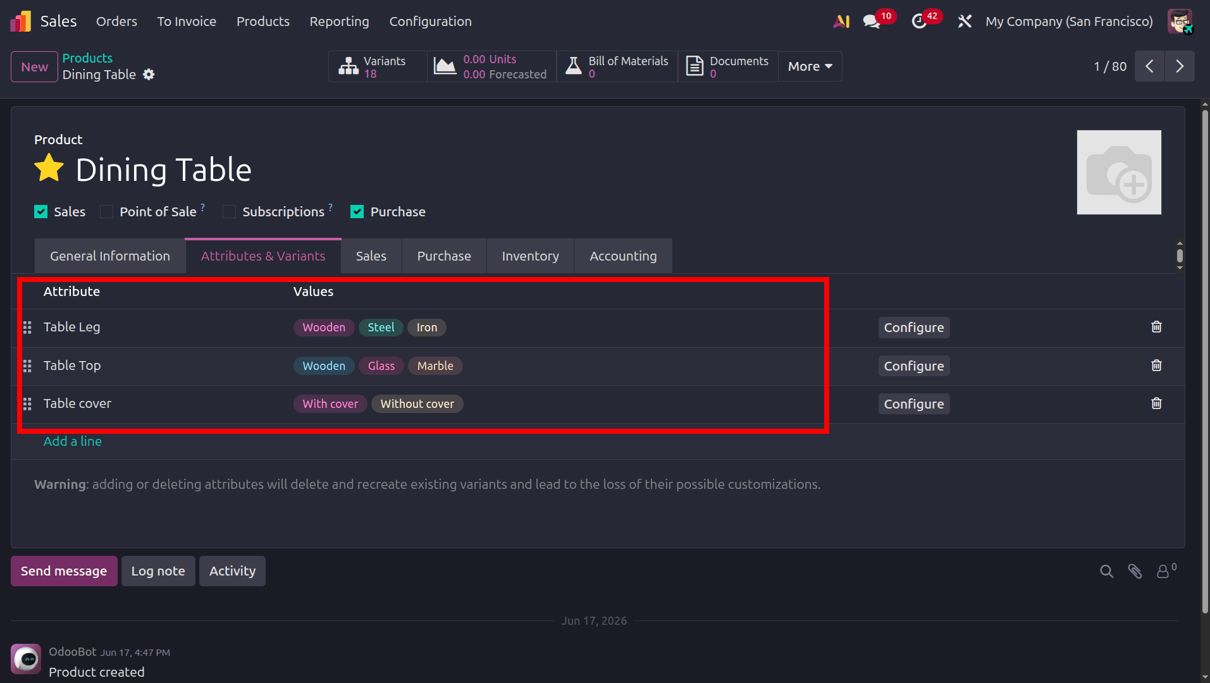This screenshot has height=683, width=1210.
Task: Click the Send message button
Action: click(x=64, y=571)
